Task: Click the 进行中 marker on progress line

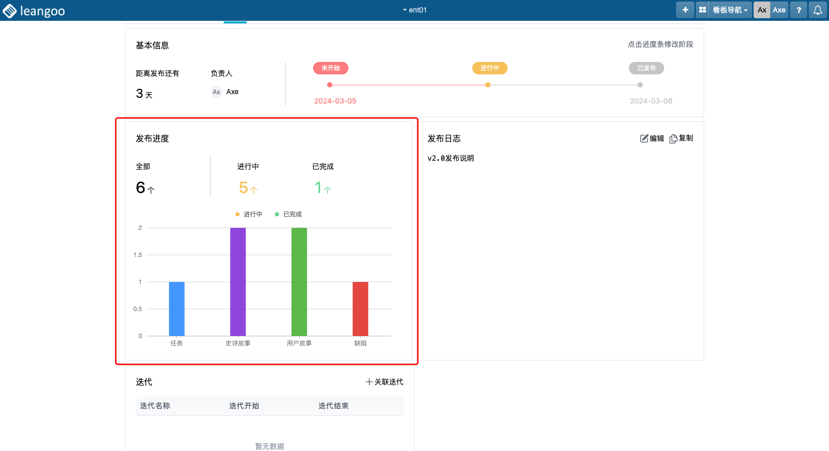Action: pyautogui.click(x=488, y=85)
